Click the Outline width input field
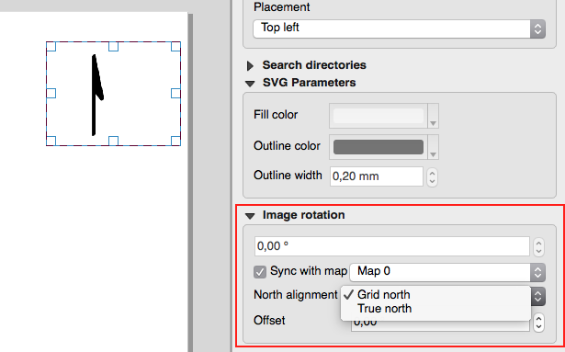The image size is (565, 352). pyautogui.click(x=377, y=176)
